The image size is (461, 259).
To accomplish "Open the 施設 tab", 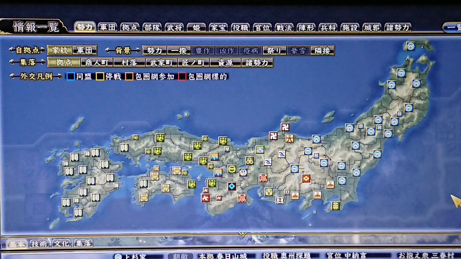I will [x=350, y=28].
